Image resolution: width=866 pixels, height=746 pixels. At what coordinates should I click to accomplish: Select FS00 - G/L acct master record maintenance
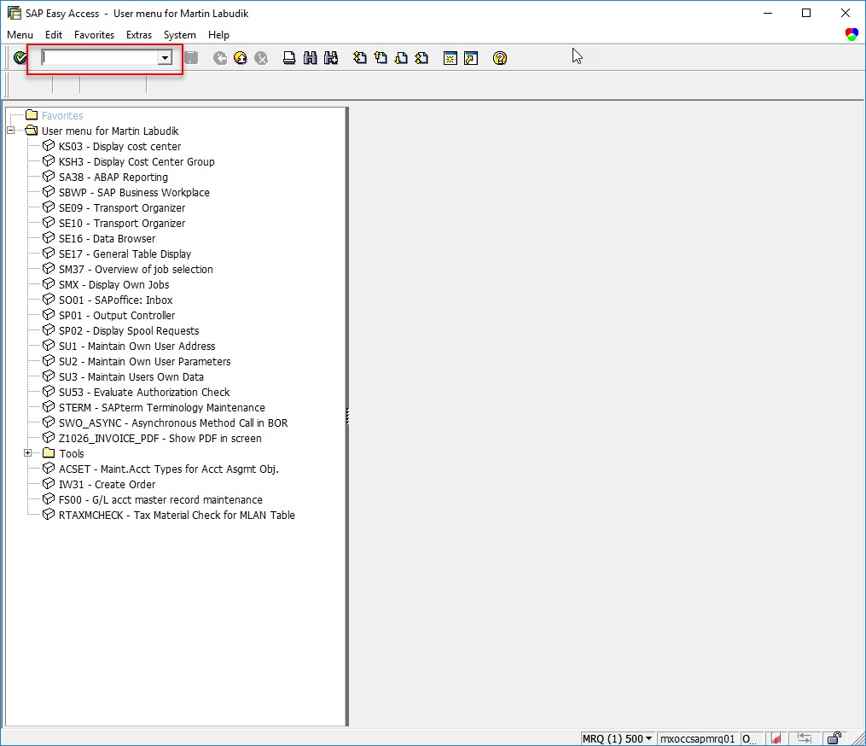coord(160,500)
